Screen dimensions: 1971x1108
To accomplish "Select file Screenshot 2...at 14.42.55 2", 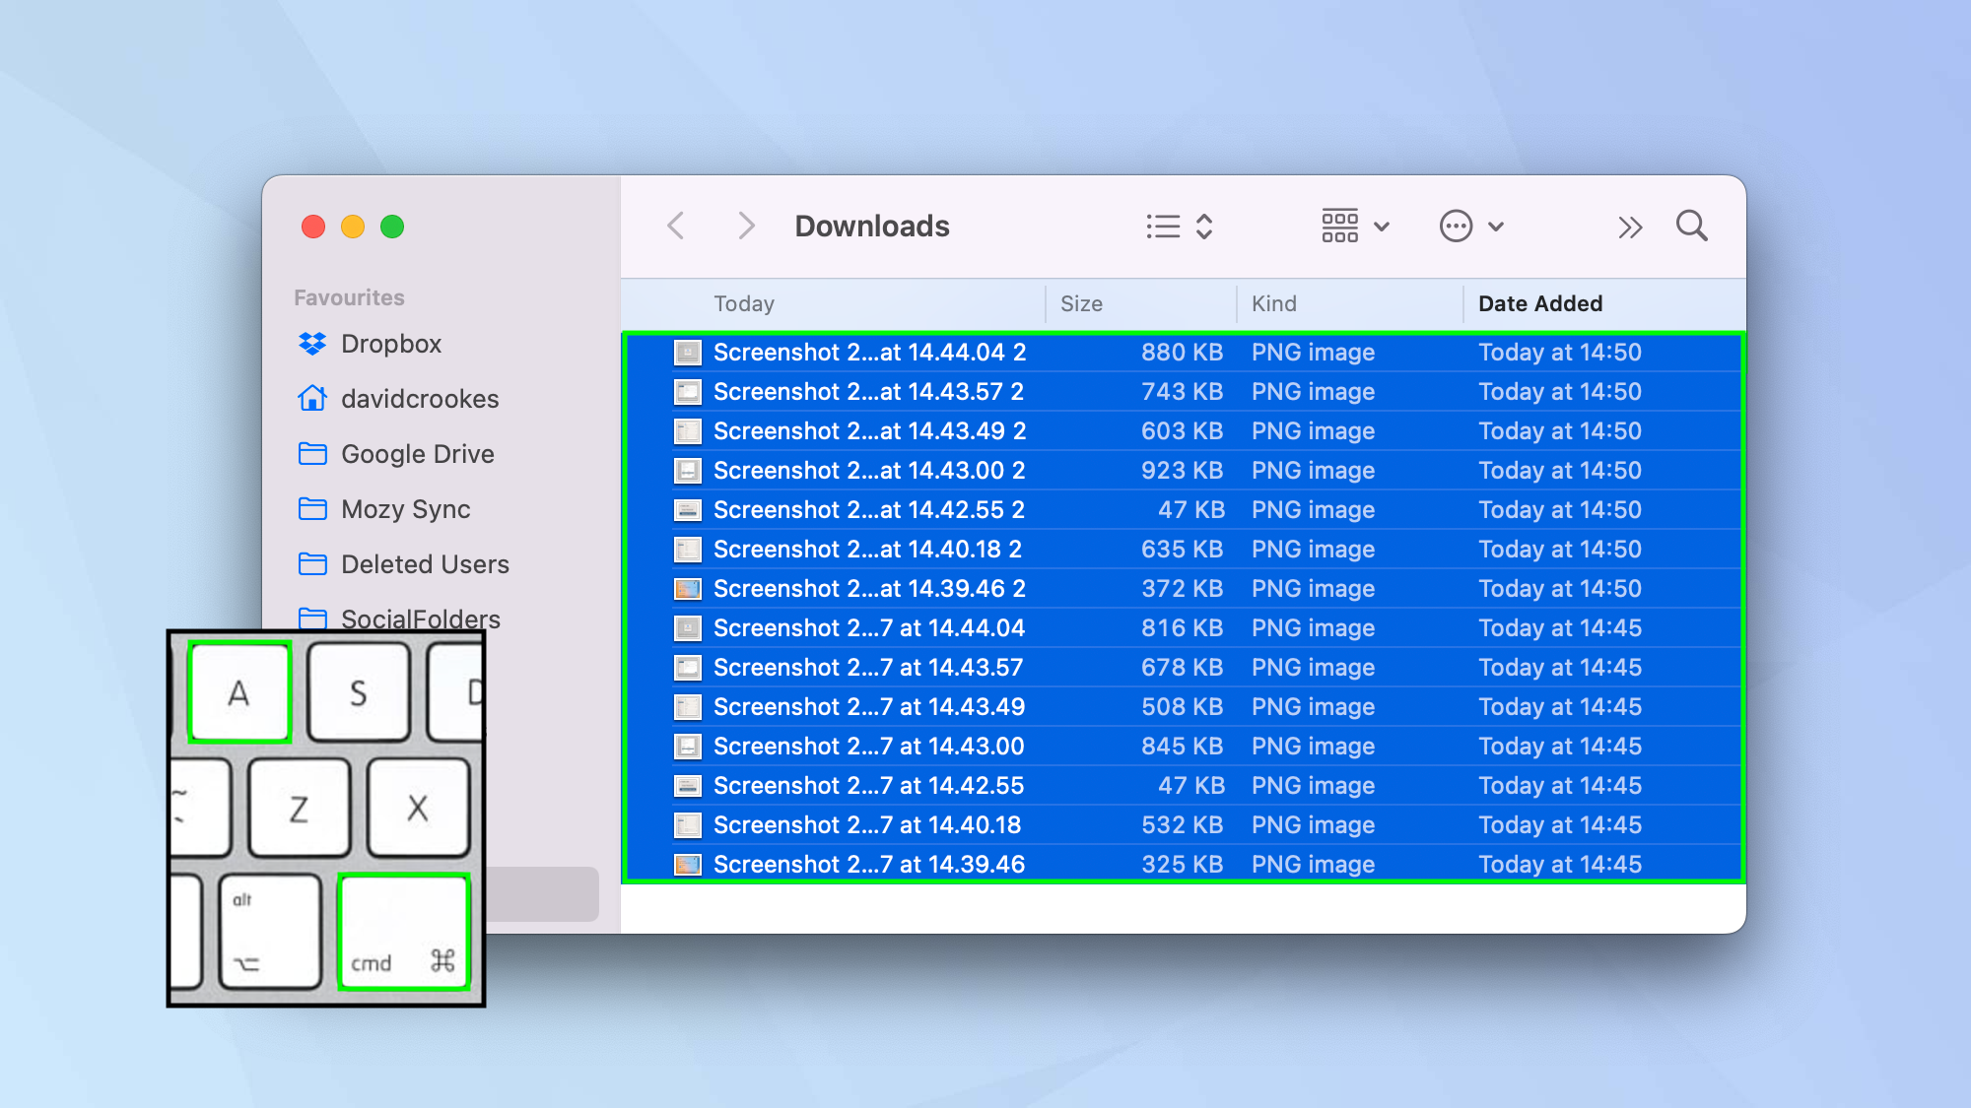I will [1184, 510].
